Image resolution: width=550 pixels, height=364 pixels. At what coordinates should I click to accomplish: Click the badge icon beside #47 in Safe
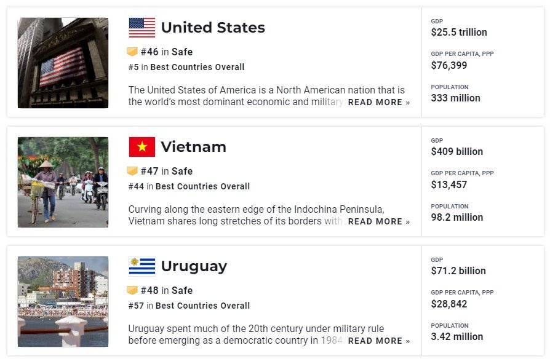pos(132,171)
